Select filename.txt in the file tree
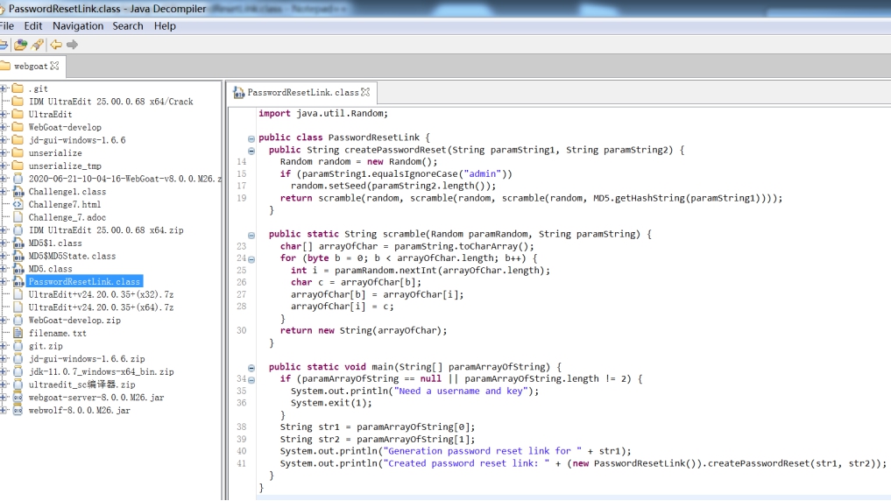 pos(58,333)
